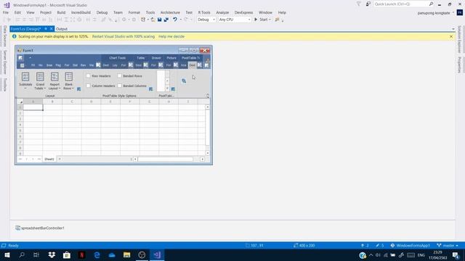This screenshot has width=465, height=261.
Task: Click the Start debugging play icon
Action: coord(256,20)
